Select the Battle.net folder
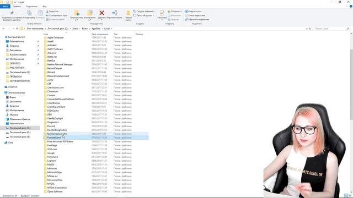The width and height of the screenshot is (353, 198). click(52, 57)
